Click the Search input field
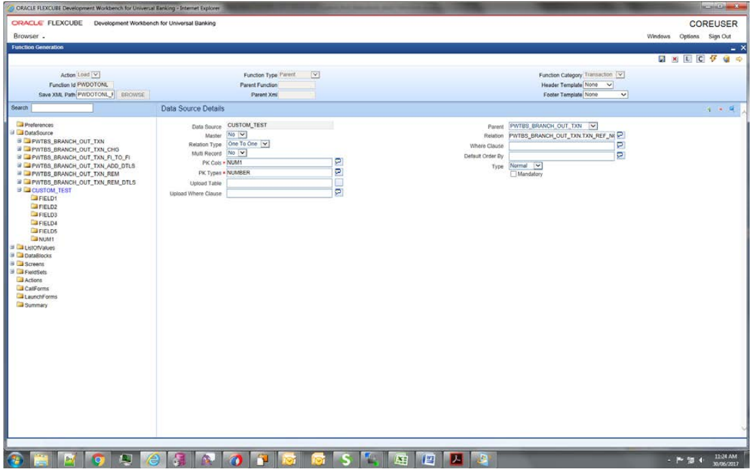 click(x=61, y=108)
